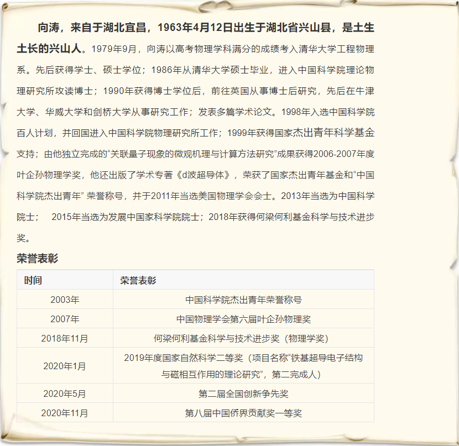Click the 2020年11月 date cell
Image resolution: width=459 pixels, height=446 pixels.
[65, 413]
